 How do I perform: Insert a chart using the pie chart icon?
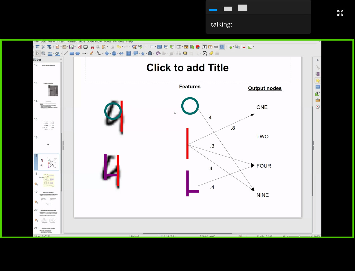[198, 47]
